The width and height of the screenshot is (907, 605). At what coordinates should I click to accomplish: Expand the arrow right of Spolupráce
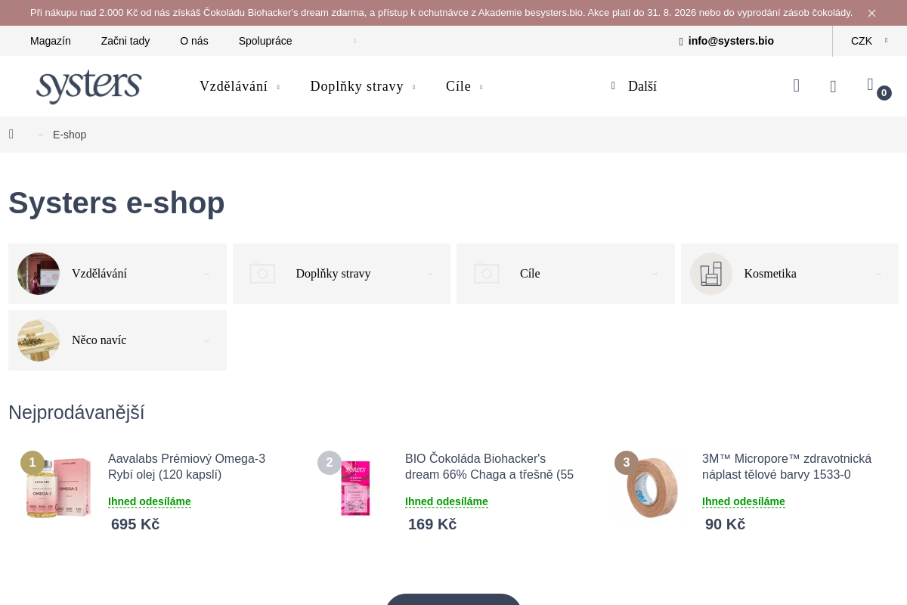point(354,41)
